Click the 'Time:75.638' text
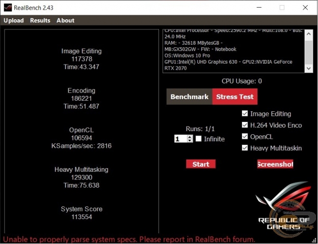This screenshot has width=318, height=244. point(82,185)
